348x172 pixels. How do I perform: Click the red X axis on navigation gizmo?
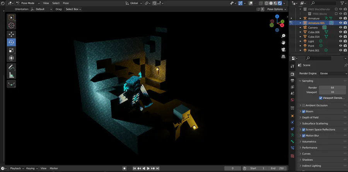282,25
